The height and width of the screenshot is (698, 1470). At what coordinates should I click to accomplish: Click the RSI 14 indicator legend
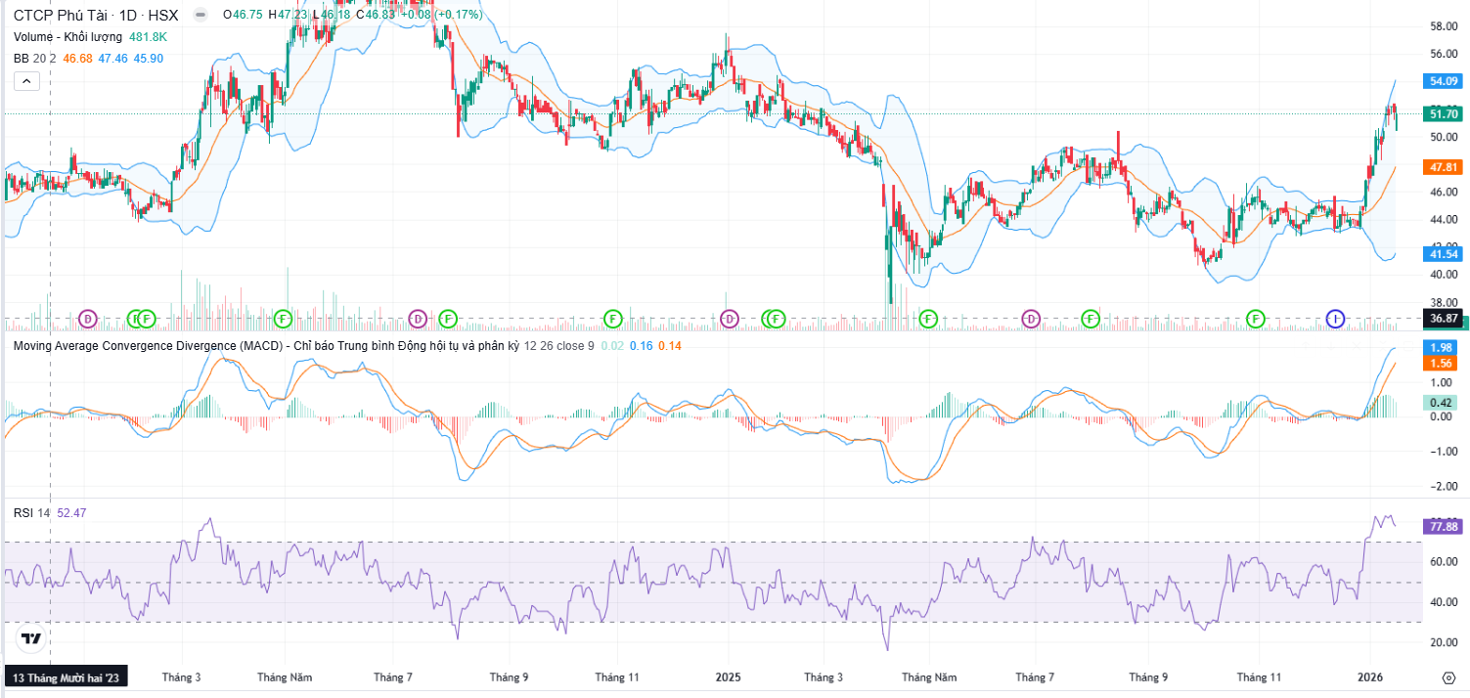pyautogui.click(x=31, y=513)
